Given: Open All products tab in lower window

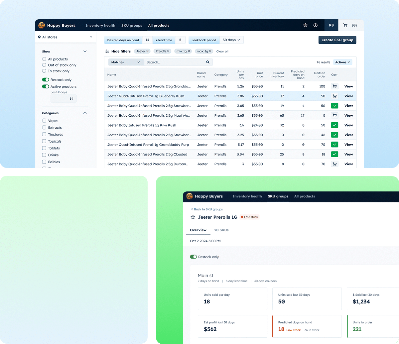Looking at the screenshot, I should pyautogui.click(x=305, y=196).
